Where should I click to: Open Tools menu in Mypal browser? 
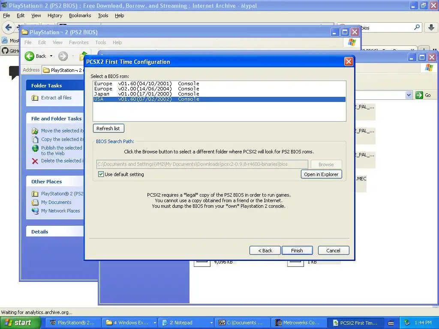(x=103, y=15)
